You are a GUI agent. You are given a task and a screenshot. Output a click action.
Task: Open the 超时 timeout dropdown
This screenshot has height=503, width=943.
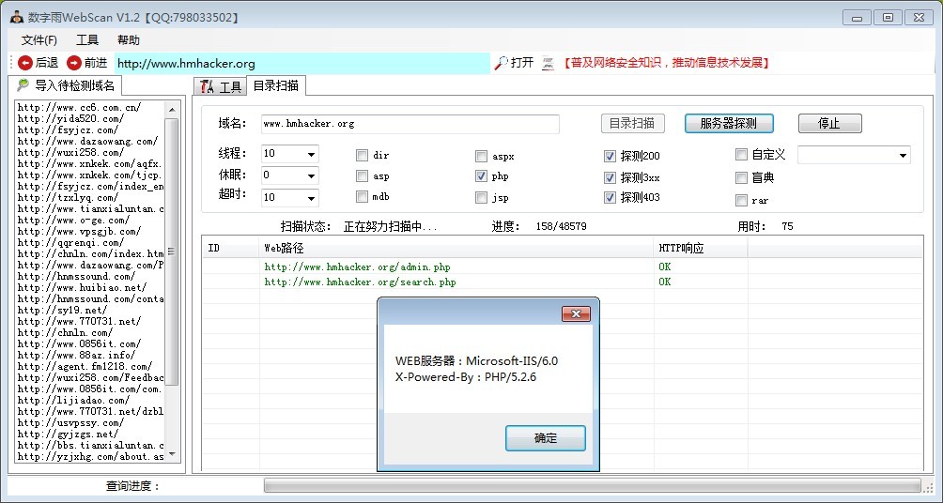pyautogui.click(x=311, y=198)
